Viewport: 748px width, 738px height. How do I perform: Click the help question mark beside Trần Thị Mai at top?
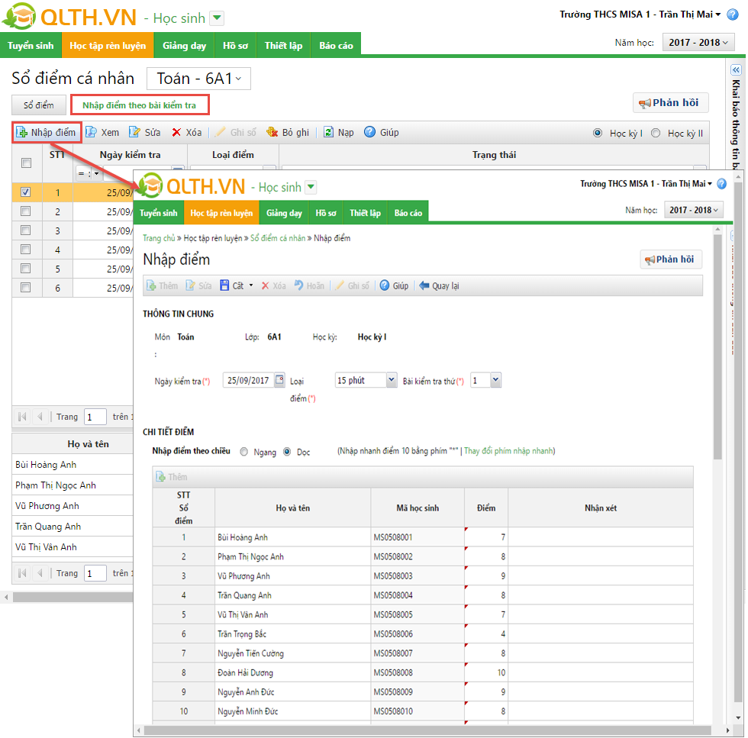click(732, 15)
